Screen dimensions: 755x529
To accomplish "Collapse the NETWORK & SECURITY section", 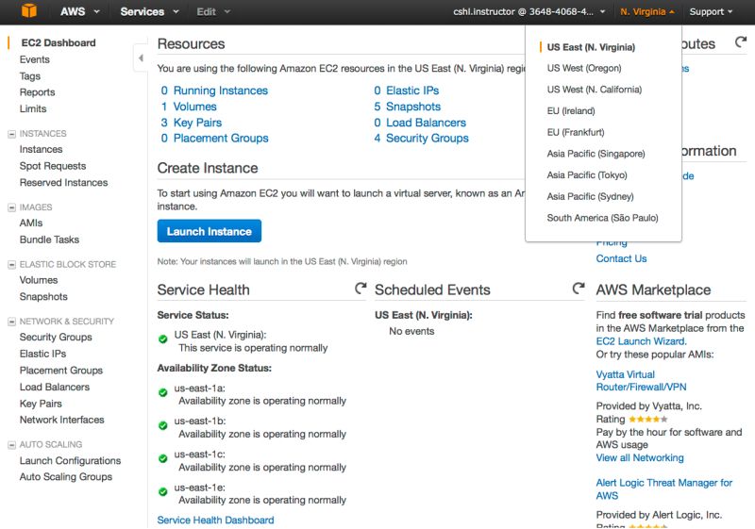I will pos(11,322).
